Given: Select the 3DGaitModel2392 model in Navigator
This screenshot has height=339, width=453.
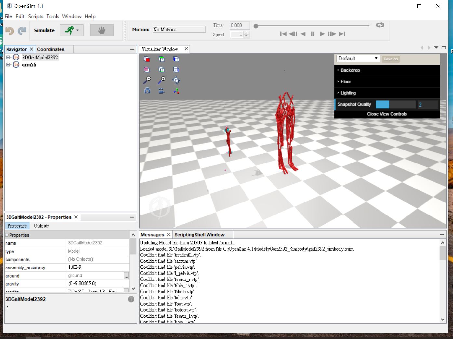Looking at the screenshot, I should pyautogui.click(x=40, y=57).
